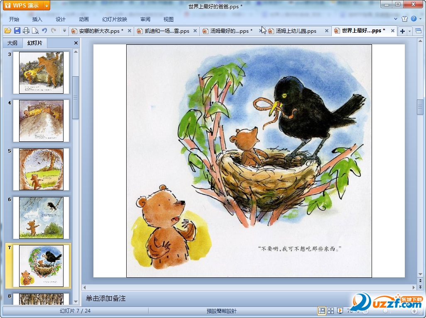
Task: Open the 设计 menu tab
Action: point(60,19)
